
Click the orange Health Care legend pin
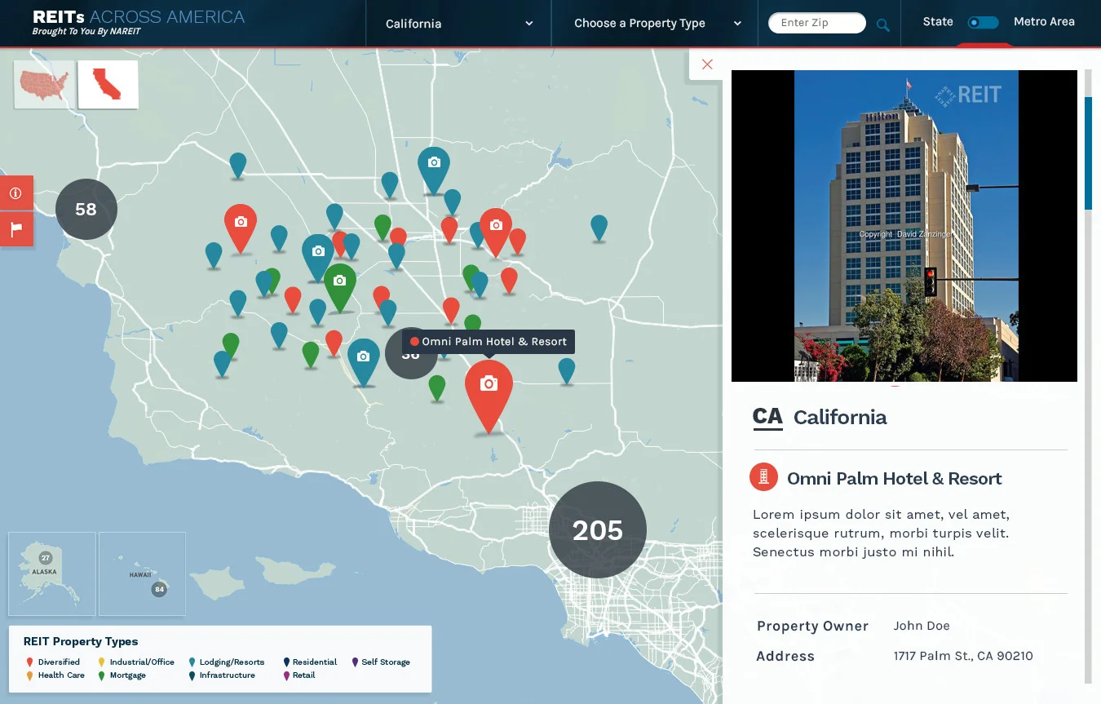click(x=30, y=675)
